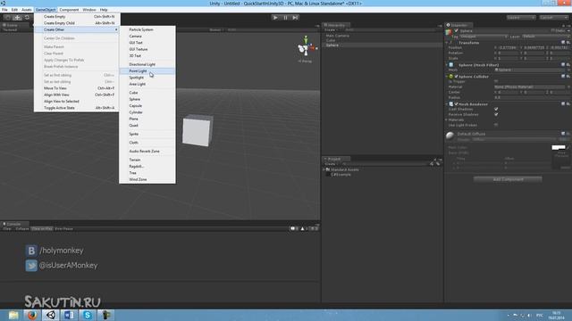The width and height of the screenshot is (572, 321).
Task: Click Mesh Renderer component icon
Action: pos(450,104)
